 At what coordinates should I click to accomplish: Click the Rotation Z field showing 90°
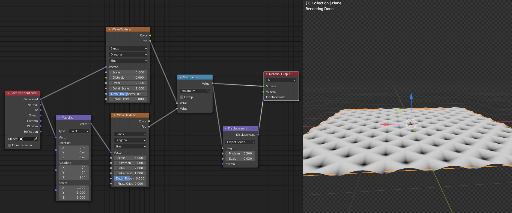click(74, 177)
